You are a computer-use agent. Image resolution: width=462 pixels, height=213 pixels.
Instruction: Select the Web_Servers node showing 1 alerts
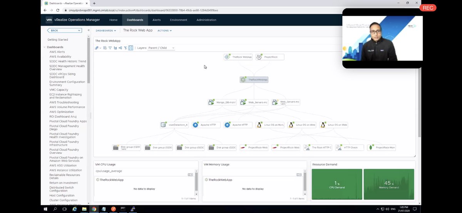(286, 102)
